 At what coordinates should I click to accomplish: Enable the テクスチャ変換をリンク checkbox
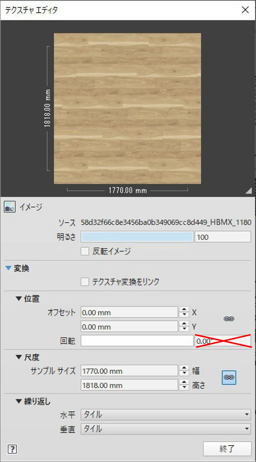85,282
